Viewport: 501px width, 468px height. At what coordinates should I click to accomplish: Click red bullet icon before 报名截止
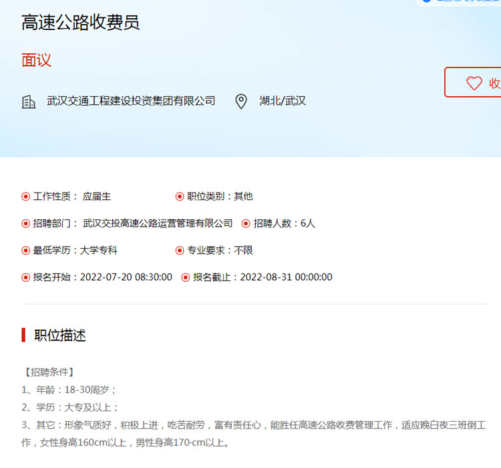point(186,277)
